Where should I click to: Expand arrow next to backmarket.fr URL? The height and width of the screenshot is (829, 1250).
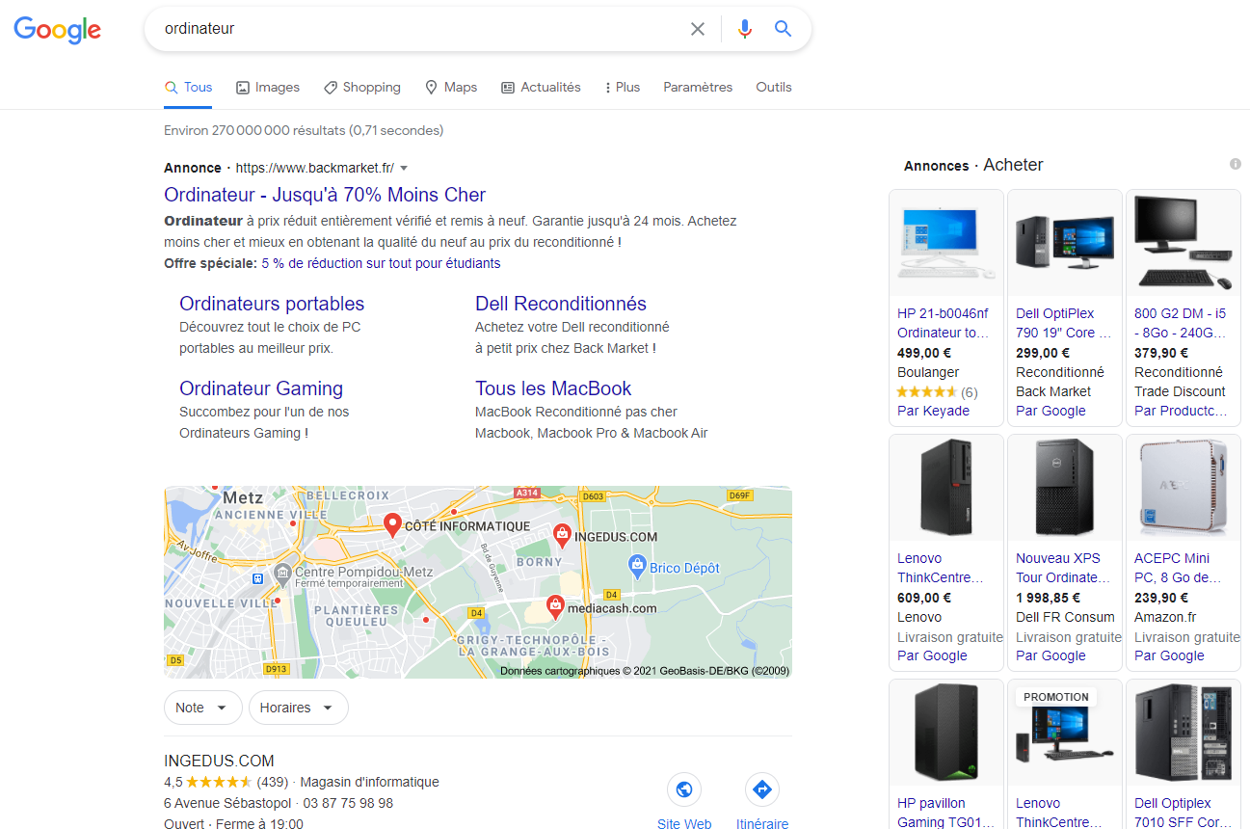tap(404, 168)
